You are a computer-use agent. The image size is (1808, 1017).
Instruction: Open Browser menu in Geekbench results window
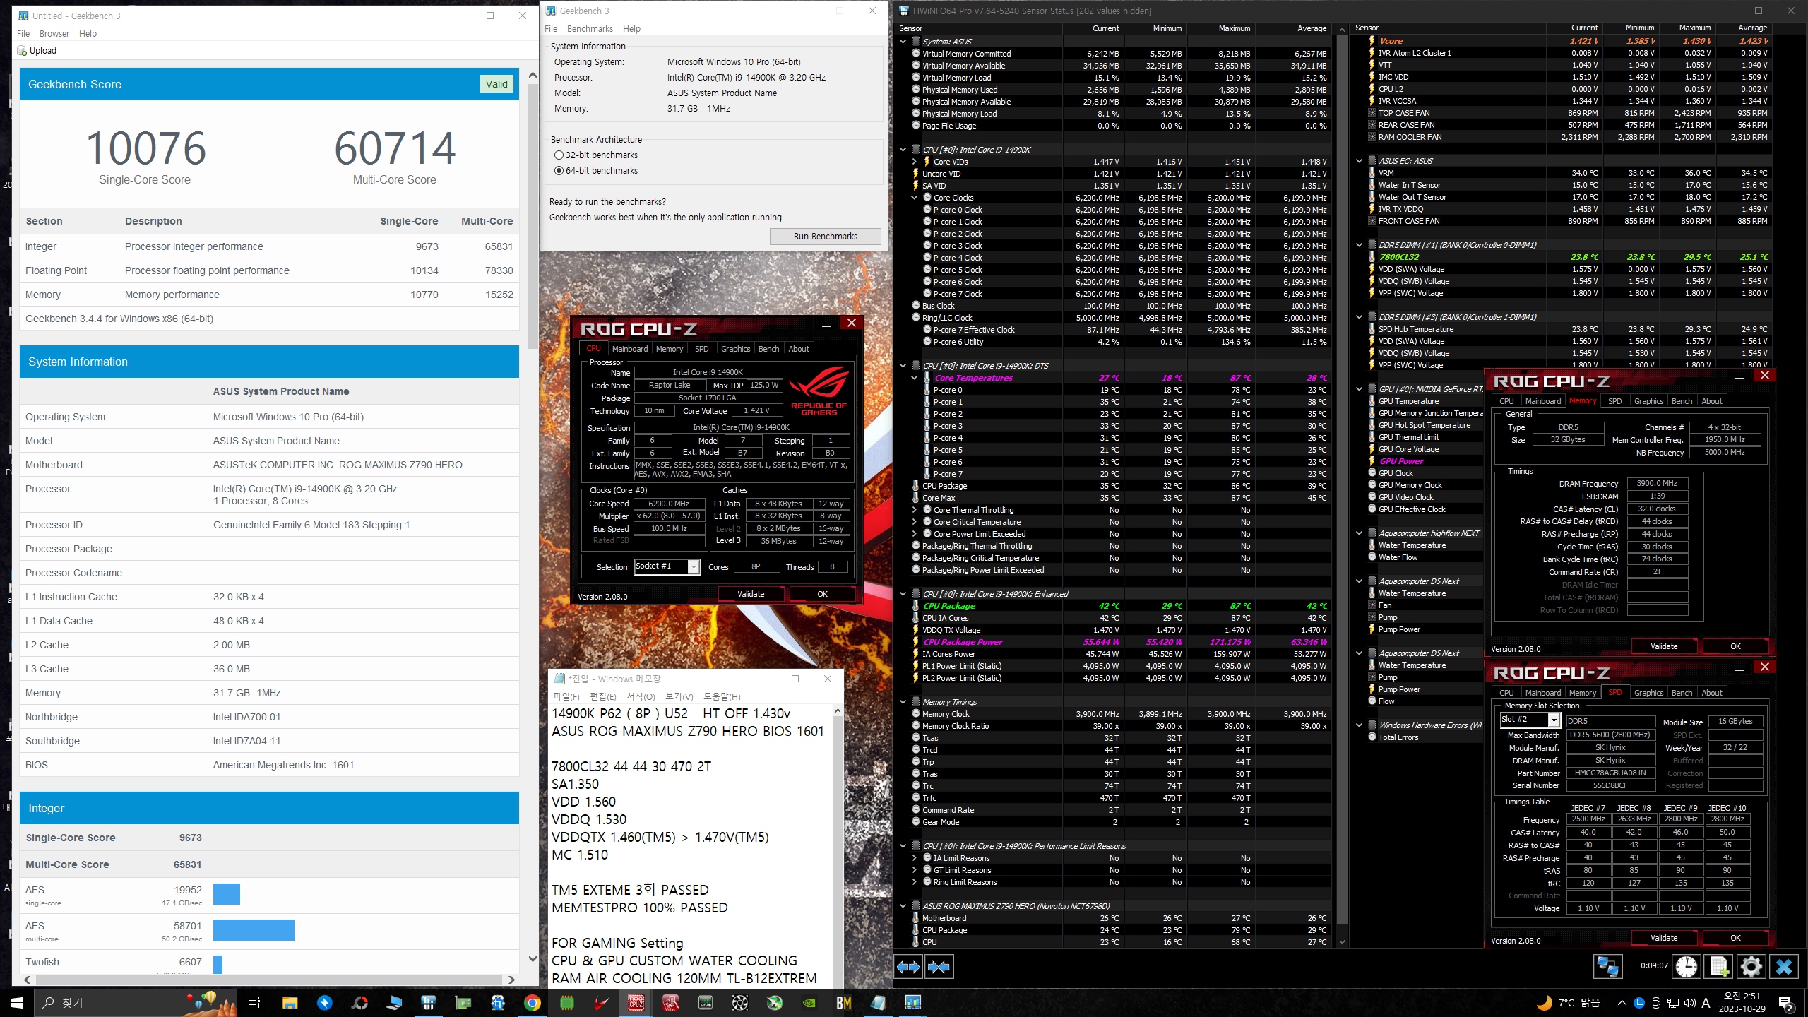click(54, 34)
